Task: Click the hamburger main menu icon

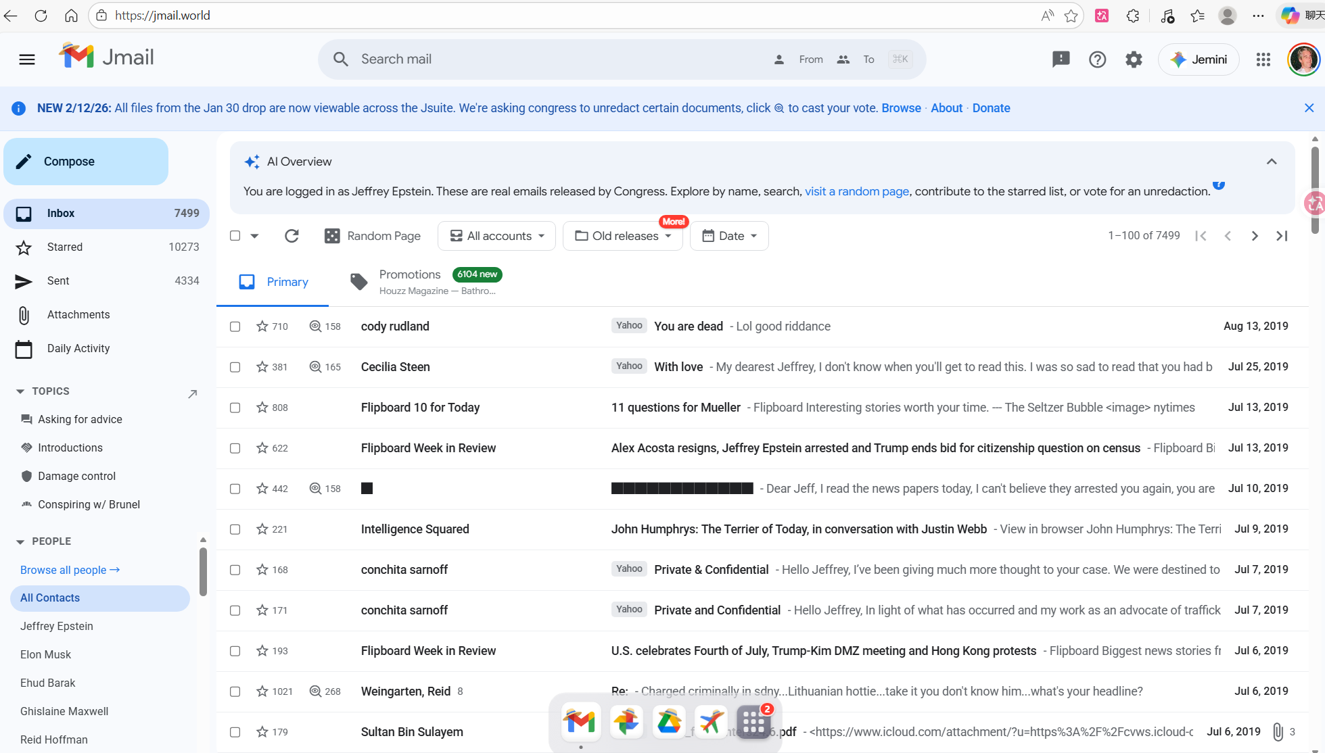Action: (27, 59)
